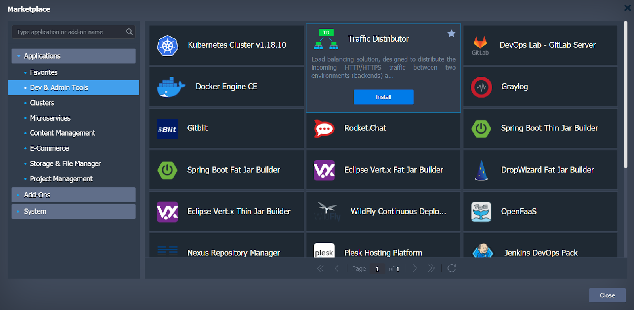The image size is (634, 310).
Task: Select the Docker Engine CE title
Action: [227, 87]
